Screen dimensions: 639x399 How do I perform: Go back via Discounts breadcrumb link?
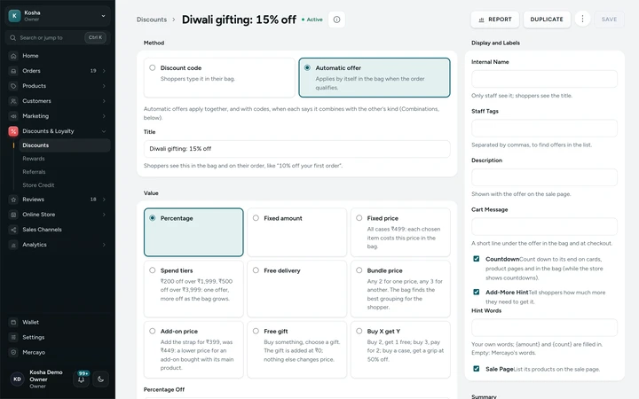[152, 20]
